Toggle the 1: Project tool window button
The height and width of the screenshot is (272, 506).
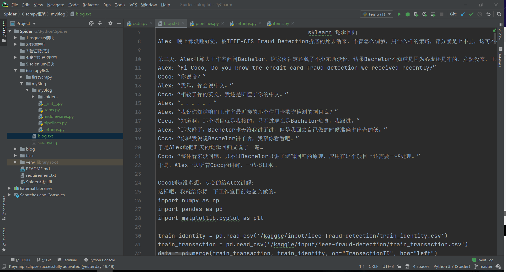tap(4, 31)
